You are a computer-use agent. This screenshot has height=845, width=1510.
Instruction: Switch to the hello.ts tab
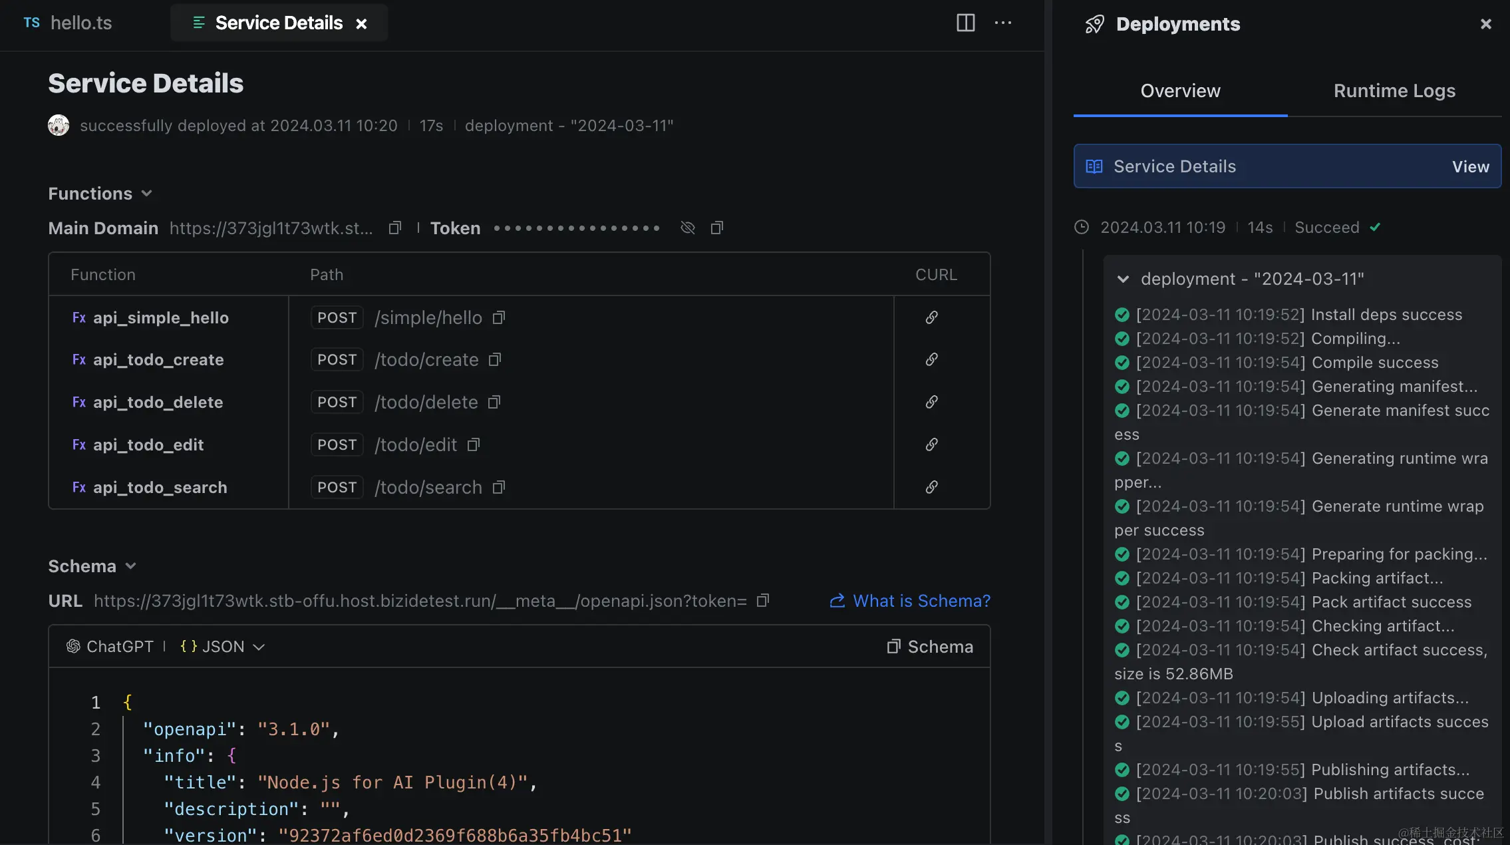(80, 23)
